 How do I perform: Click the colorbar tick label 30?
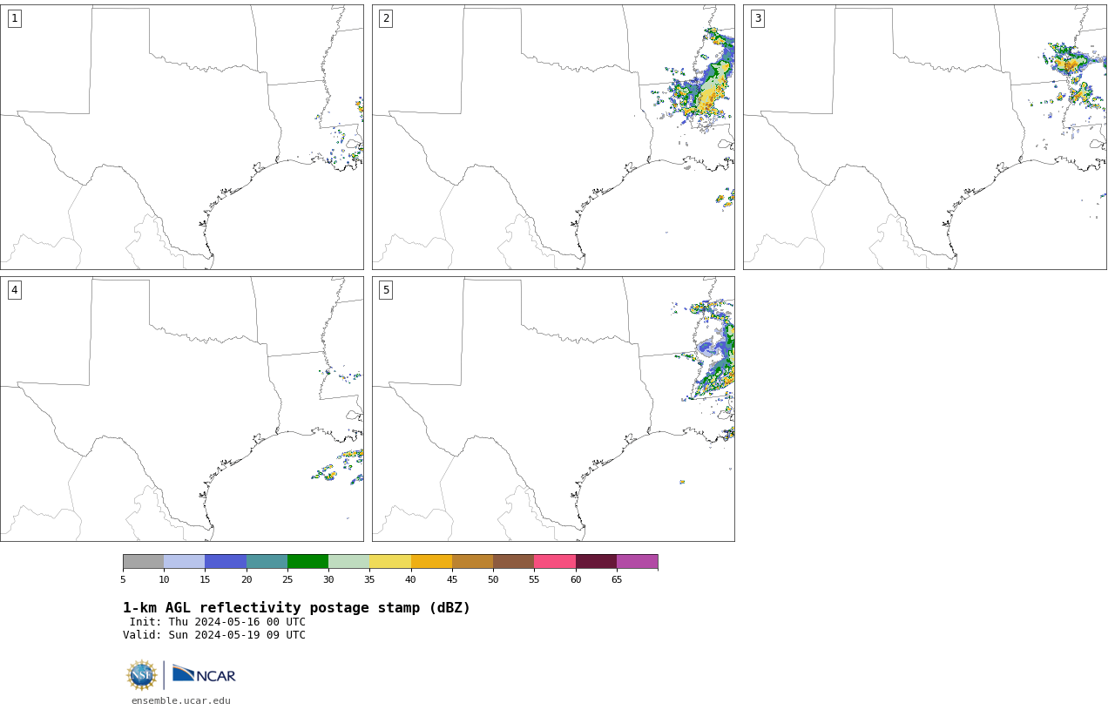click(x=328, y=579)
